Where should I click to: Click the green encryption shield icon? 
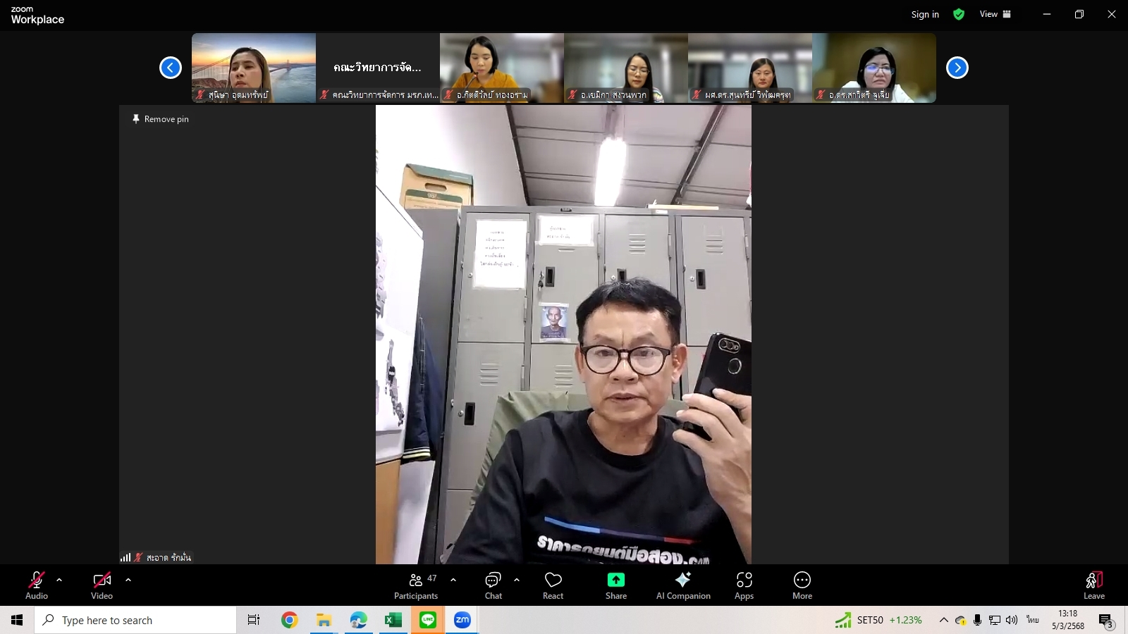pos(959,14)
